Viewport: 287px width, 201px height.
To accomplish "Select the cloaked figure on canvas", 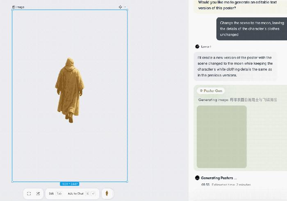I will click(x=70, y=90).
